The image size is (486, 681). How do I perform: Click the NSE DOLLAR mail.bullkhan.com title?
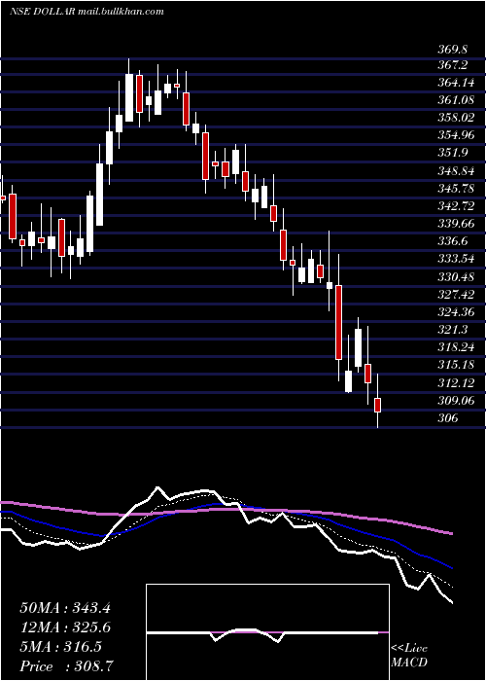(x=87, y=12)
